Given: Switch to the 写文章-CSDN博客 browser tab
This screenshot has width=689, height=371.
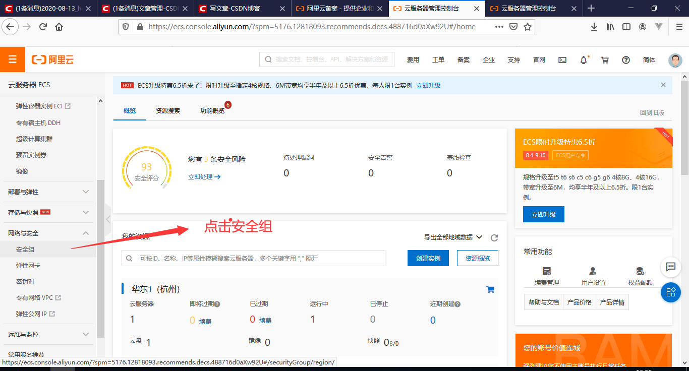Looking at the screenshot, I should point(243,8).
